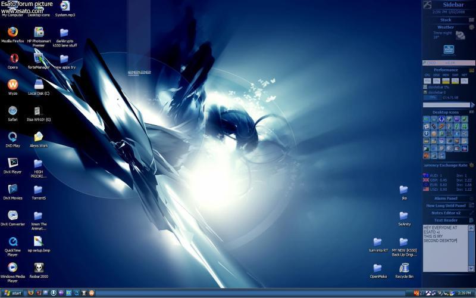Launch DivX Player from desktop

click(12, 166)
